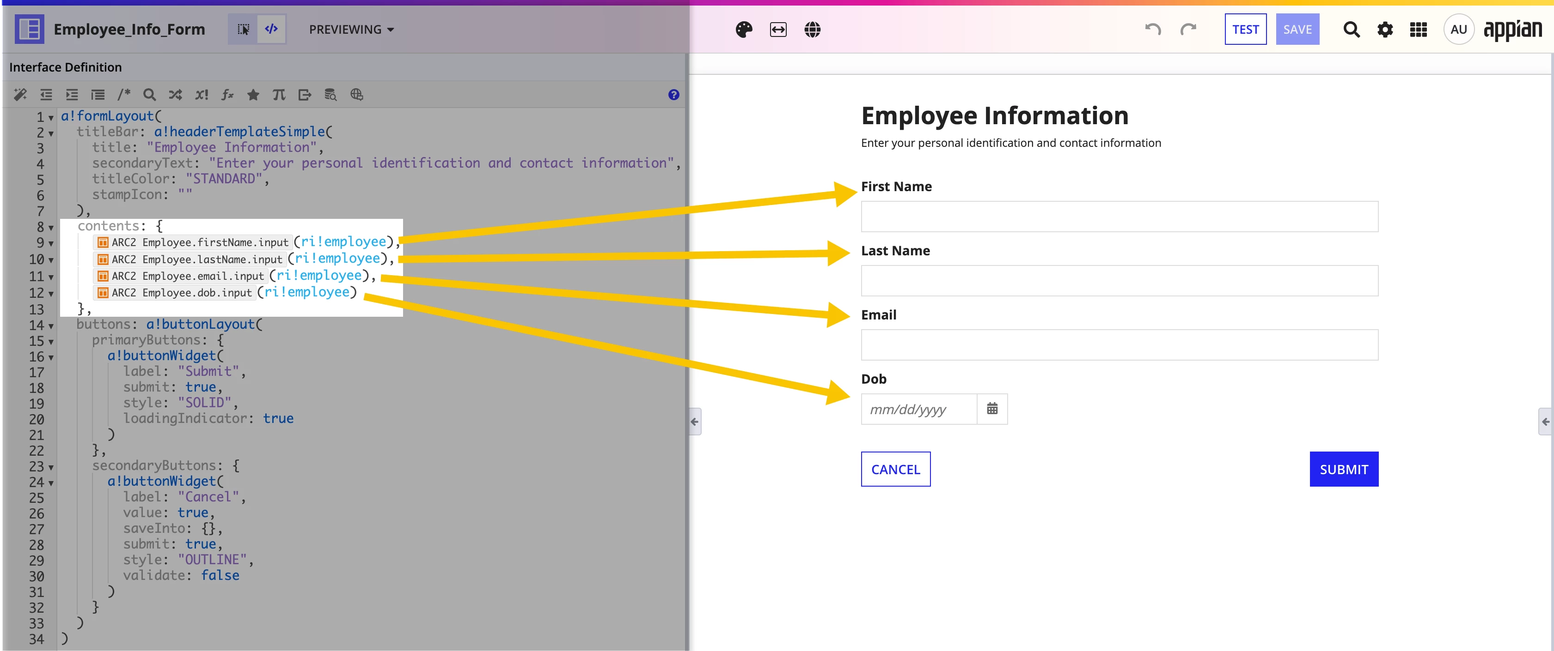Click the magic wand format expression icon
The height and width of the screenshot is (651, 1554).
20,95
